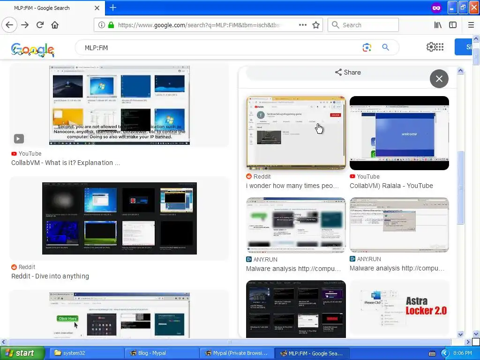Open left 'Malware analysis http://compu...' link
The height and width of the screenshot is (360, 480).
point(293,269)
